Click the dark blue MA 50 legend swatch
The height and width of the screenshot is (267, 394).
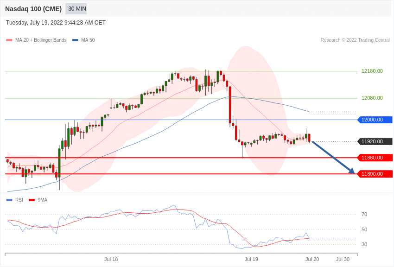coord(76,40)
